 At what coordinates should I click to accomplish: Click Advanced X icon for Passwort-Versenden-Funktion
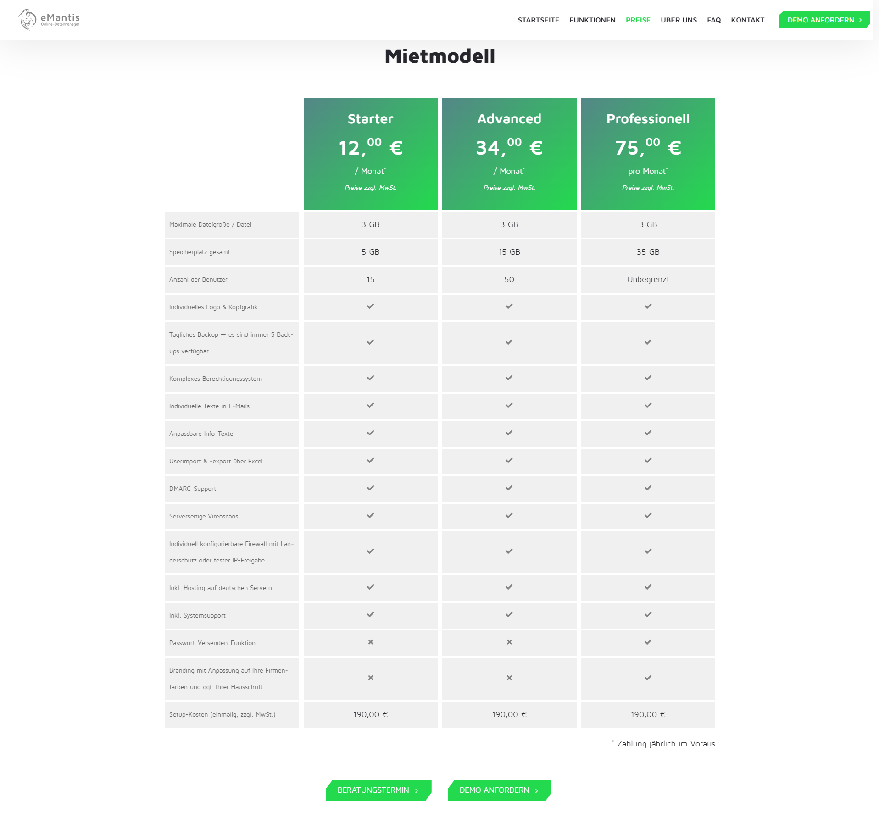tap(509, 642)
